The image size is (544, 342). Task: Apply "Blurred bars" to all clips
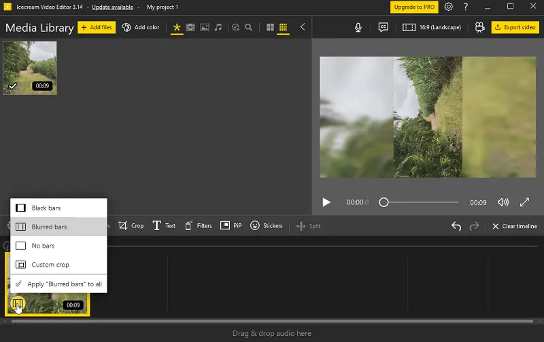click(58, 284)
